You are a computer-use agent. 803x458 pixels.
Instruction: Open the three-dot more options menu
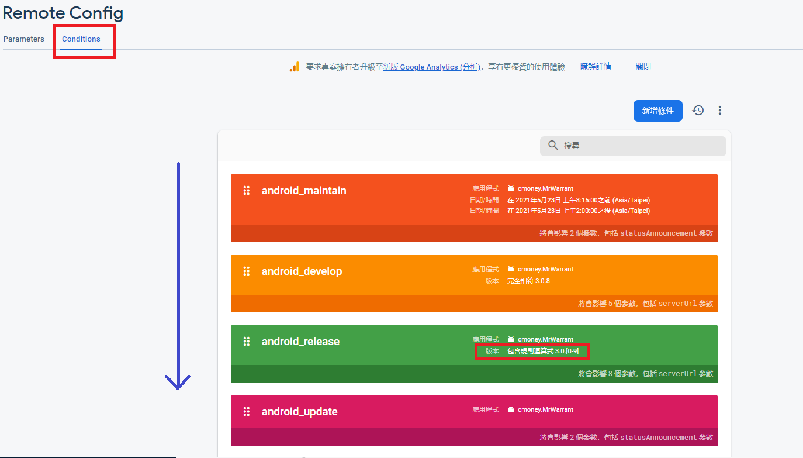pyautogui.click(x=720, y=110)
